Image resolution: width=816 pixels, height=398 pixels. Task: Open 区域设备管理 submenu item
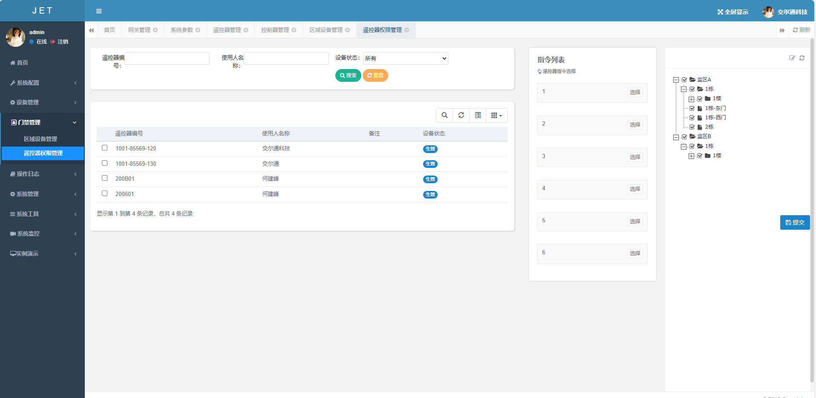click(x=40, y=139)
